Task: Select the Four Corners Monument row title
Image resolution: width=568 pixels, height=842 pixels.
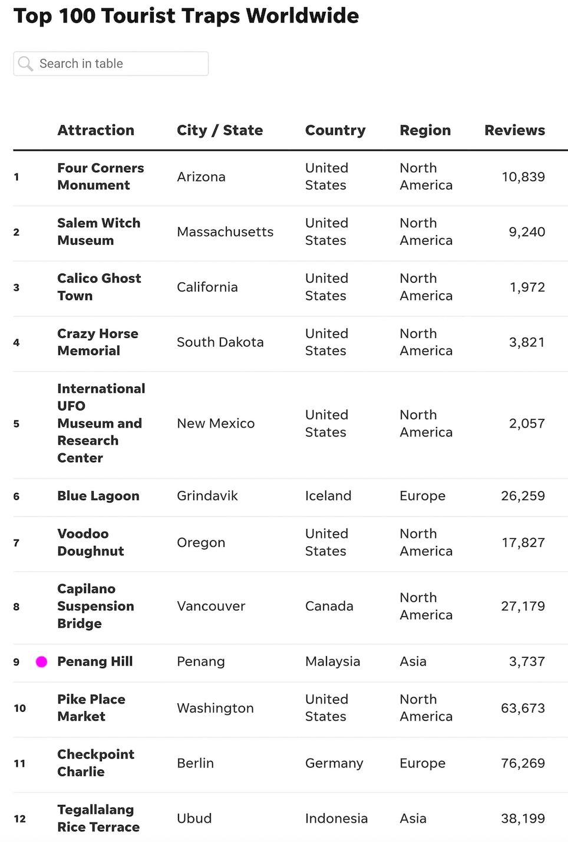Action: (100, 176)
